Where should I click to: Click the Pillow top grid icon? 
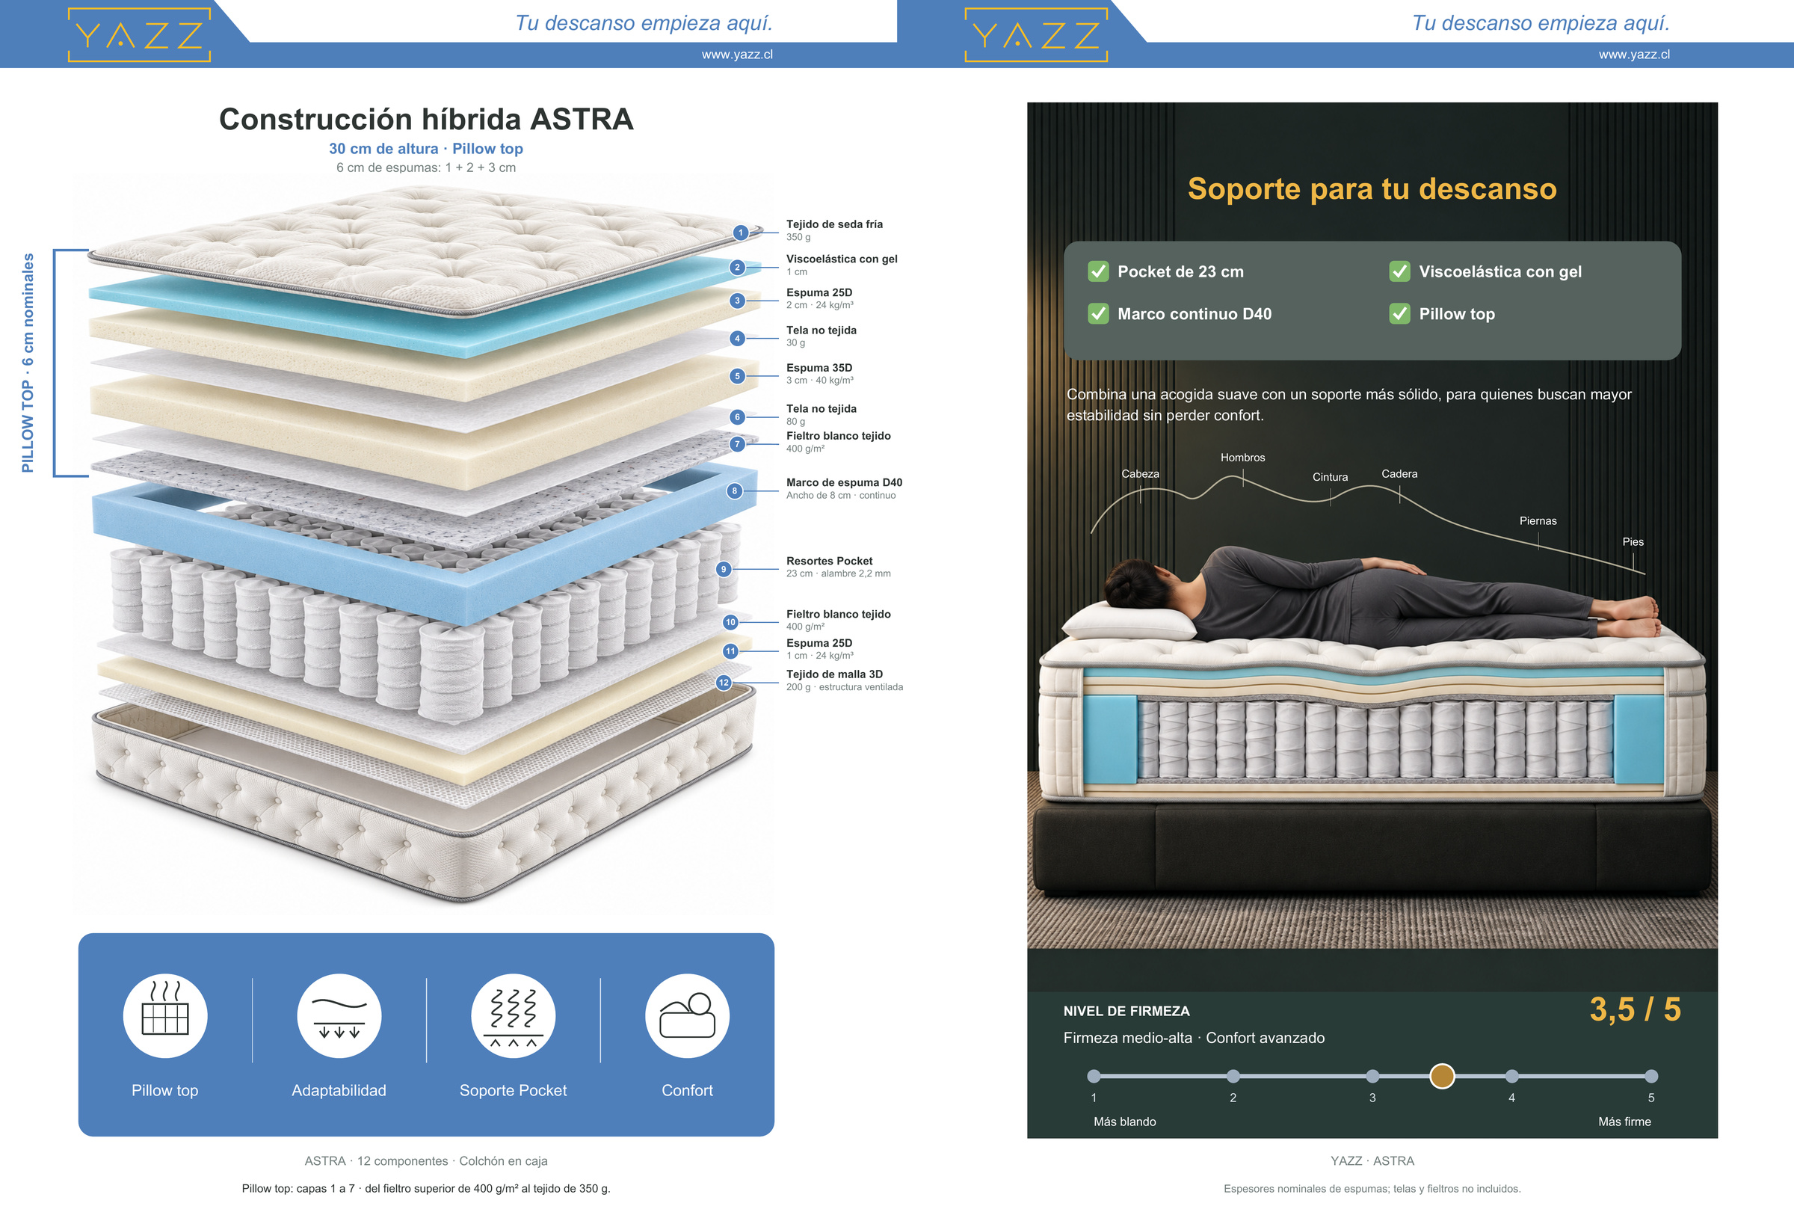(164, 1015)
